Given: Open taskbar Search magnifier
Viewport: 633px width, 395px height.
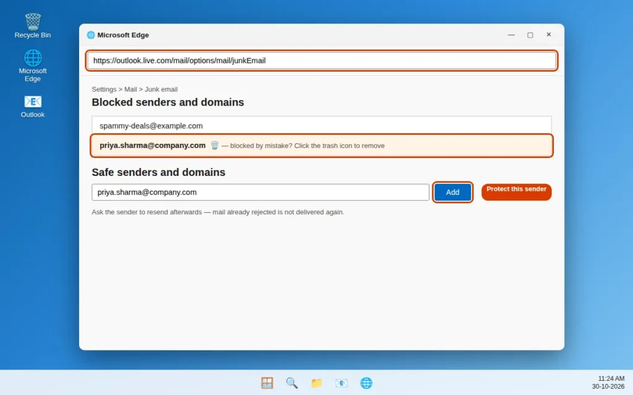Looking at the screenshot, I should coord(292,383).
